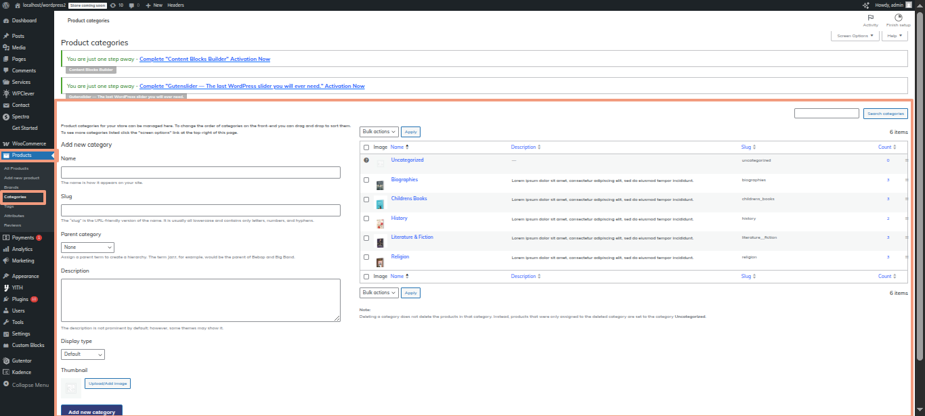The width and height of the screenshot is (925, 416).
Task: Check the Biographies category checkbox
Action: tap(366, 181)
